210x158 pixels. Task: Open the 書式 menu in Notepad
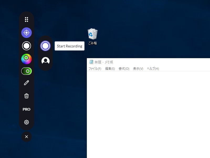click(x=123, y=68)
